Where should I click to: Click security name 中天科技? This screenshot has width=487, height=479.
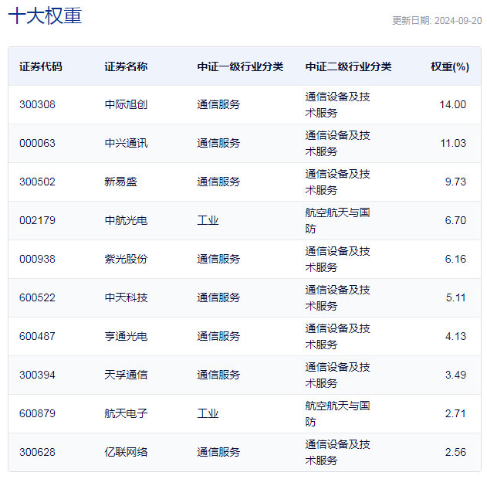[126, 297]
